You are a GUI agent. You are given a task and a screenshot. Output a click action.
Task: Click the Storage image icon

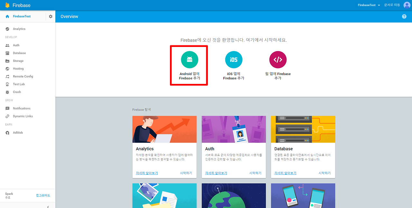[7, 61]
